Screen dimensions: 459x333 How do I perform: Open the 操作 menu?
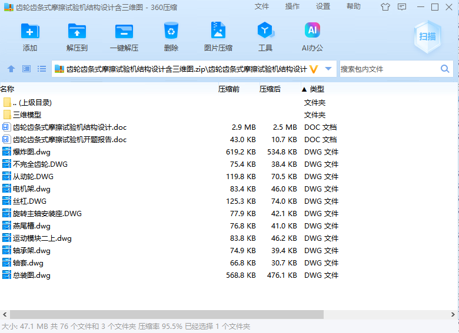point(292,6)
